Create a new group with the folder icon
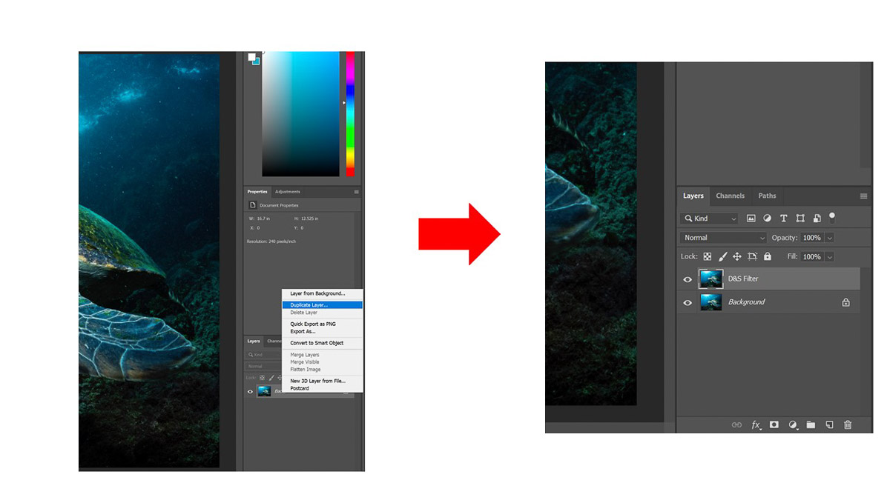890x500 pixels. pyautogui.click(x=811, y=425)
